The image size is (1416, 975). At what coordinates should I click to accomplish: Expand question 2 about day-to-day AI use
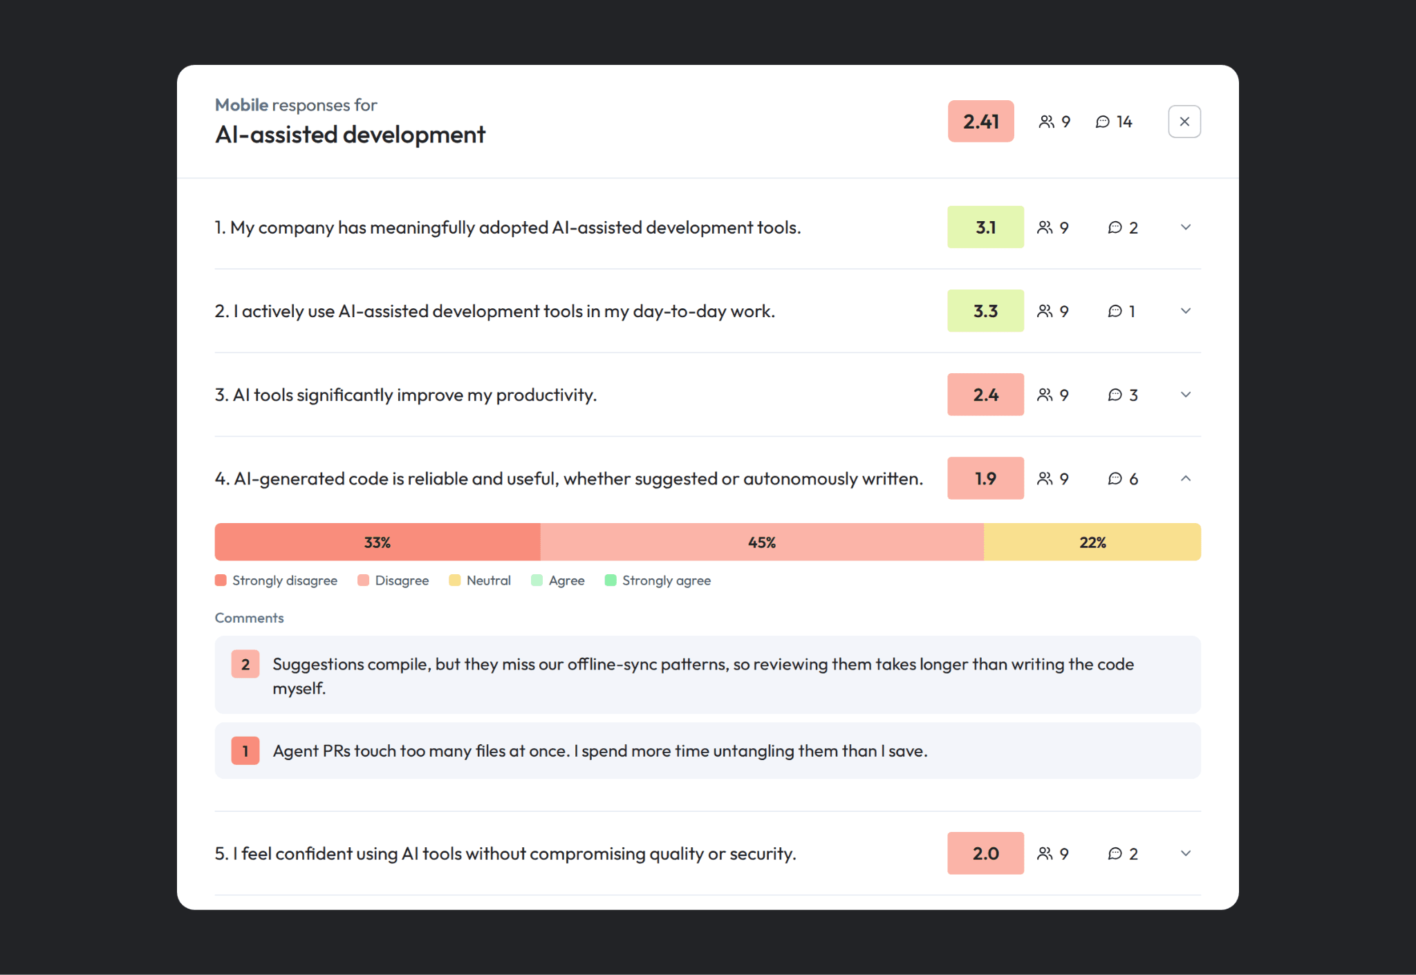point(1185,311)
